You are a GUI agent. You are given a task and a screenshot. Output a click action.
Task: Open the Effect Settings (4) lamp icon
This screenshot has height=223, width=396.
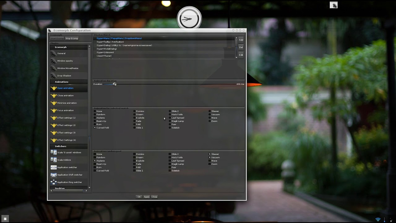click(x=54, y=140)
